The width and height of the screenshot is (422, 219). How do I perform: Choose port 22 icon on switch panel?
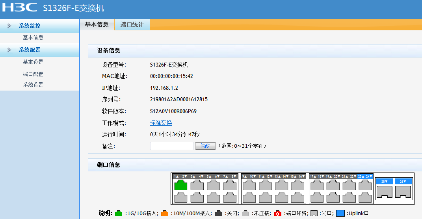click(x=349, y=197)
